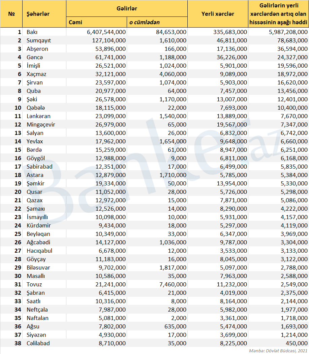This screenshot has height=354, width=309.
Task: Select the Sumqayıt row name
Action: point(39,40)
